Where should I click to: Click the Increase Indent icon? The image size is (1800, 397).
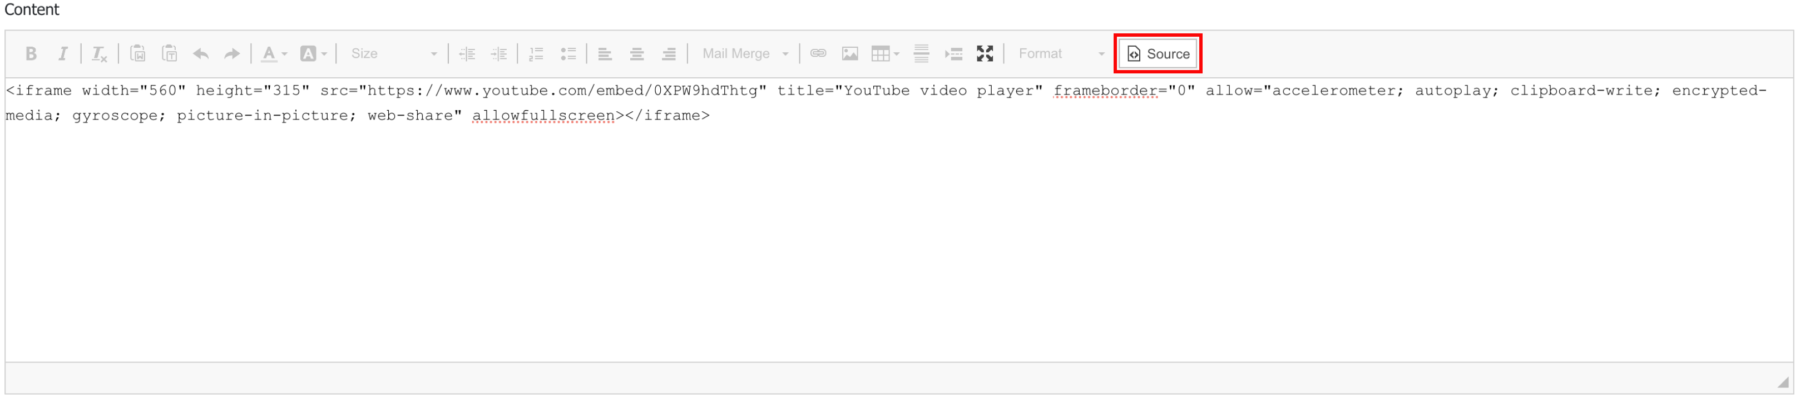click(x=499, y=54)
